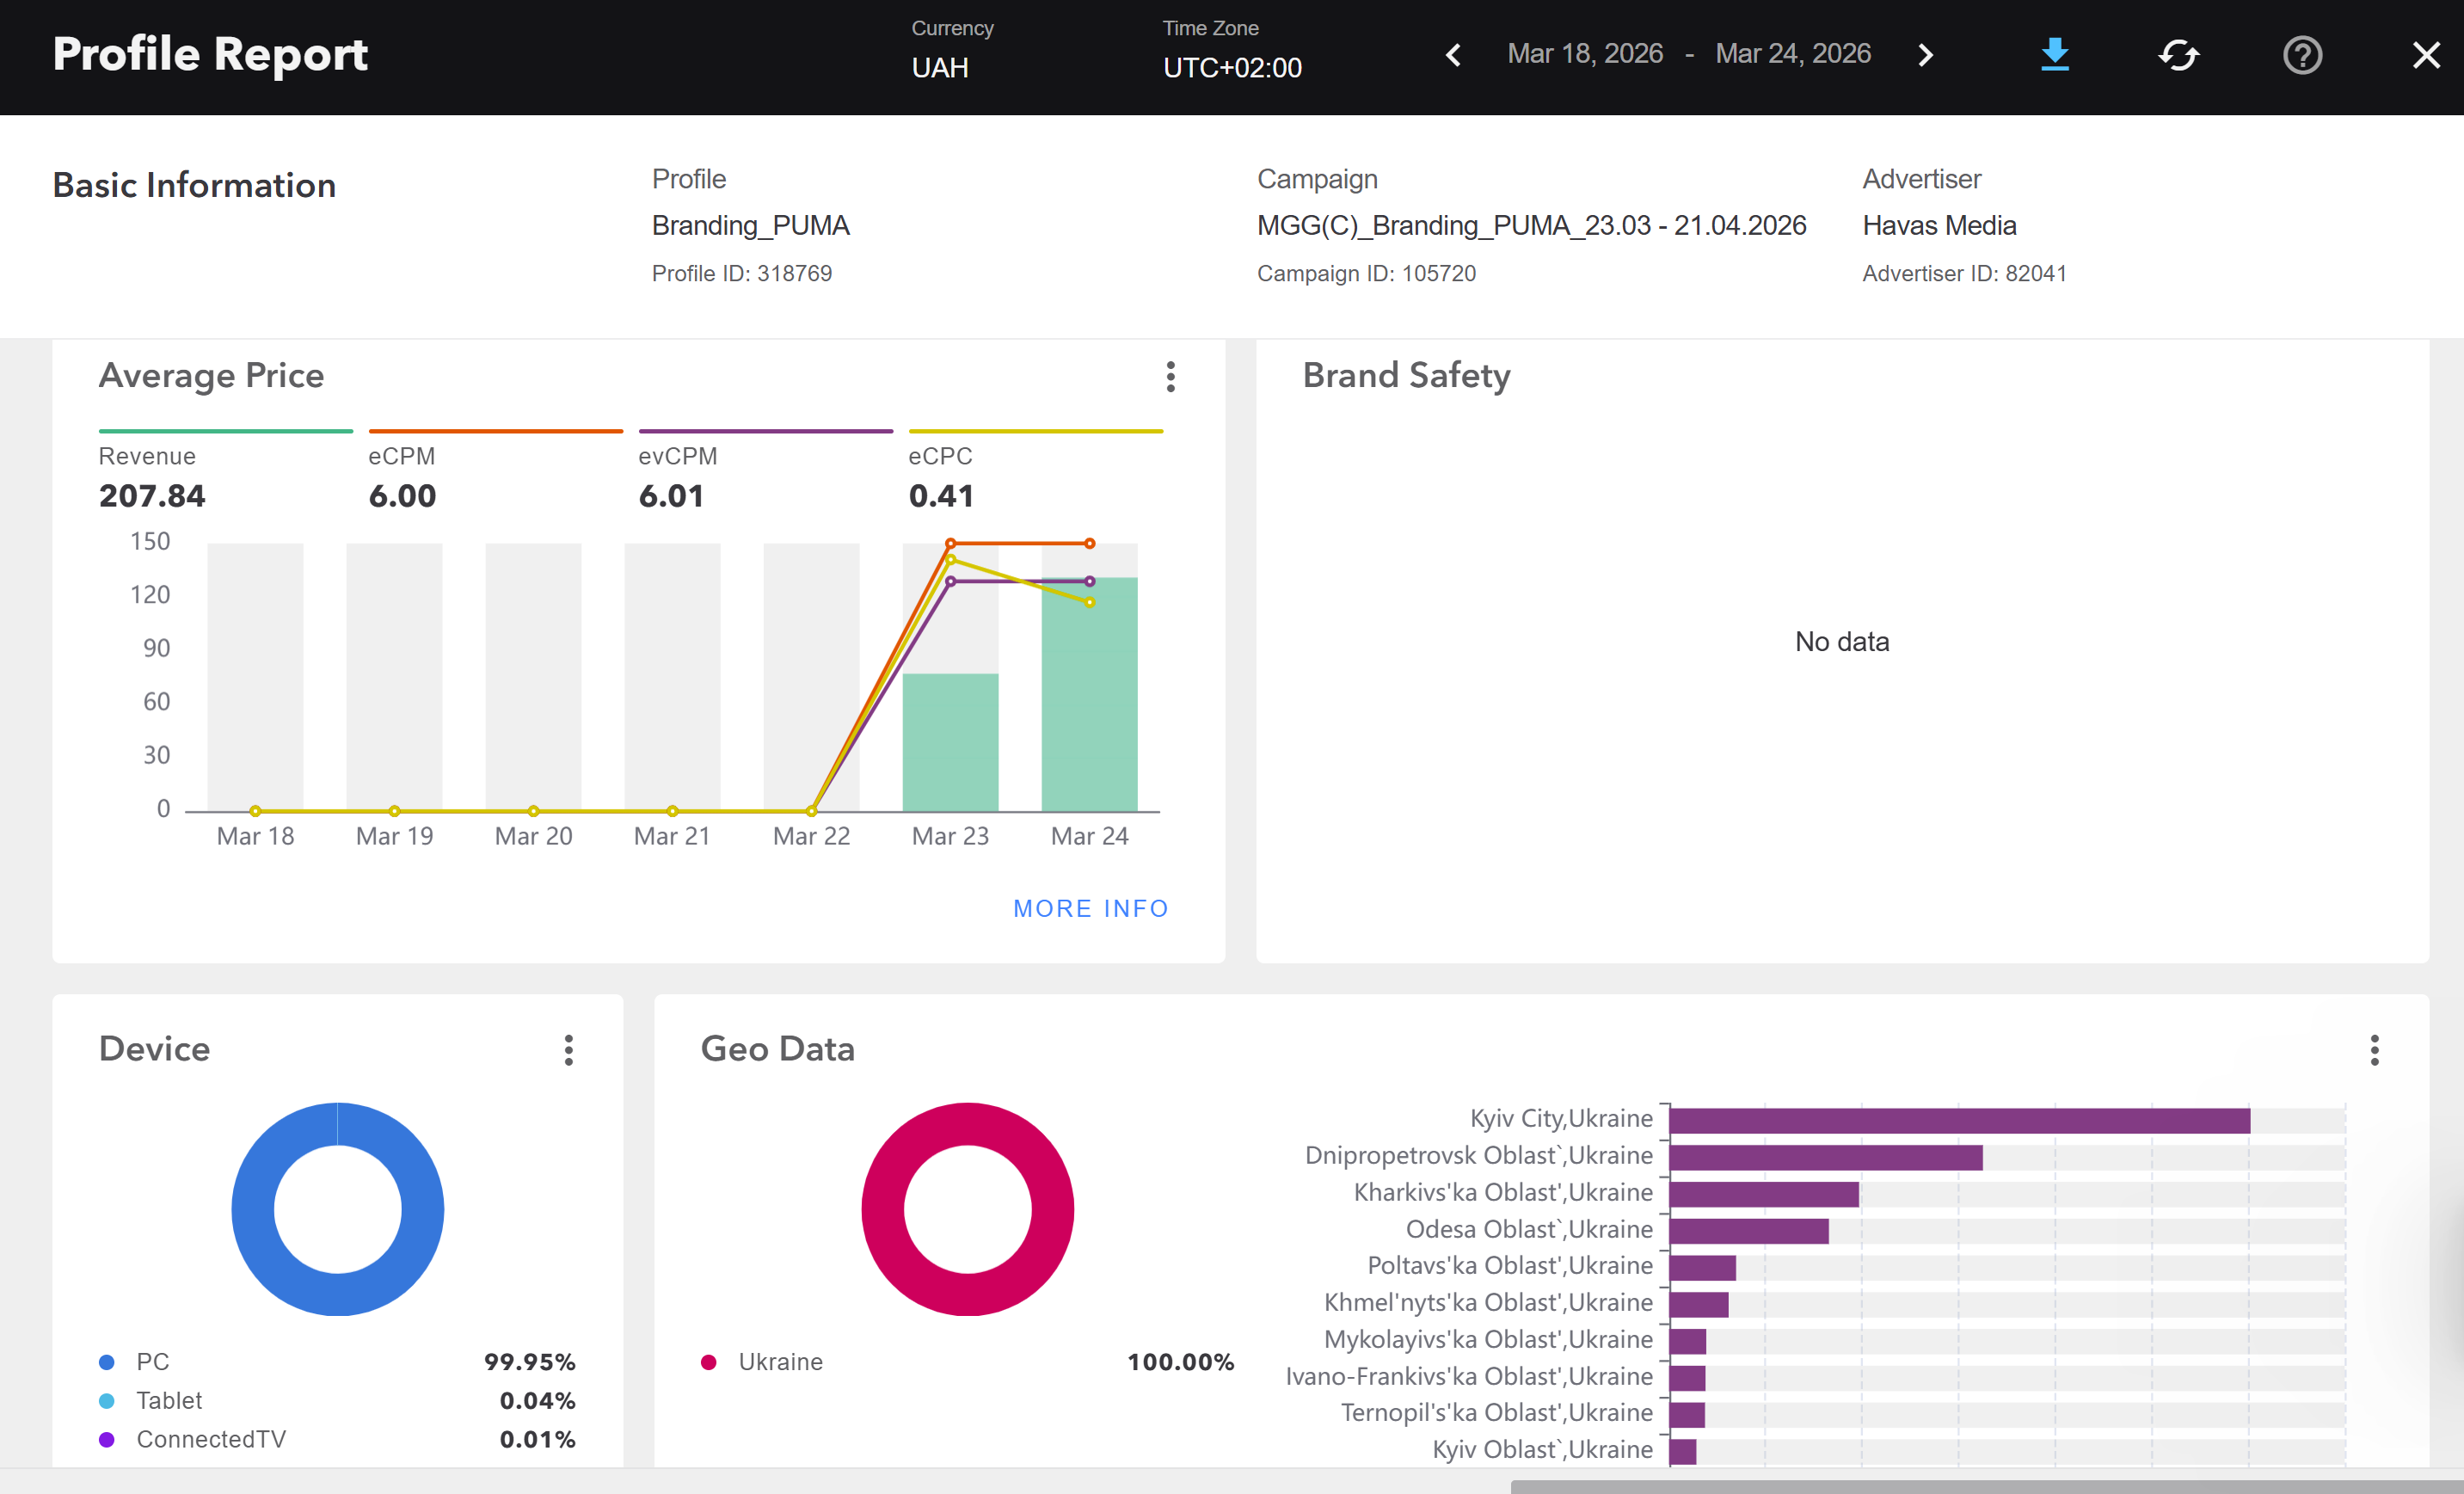This screenshot has height=1494, width=2464.
Task: Open the help question mark icon
Action: pos(2302,55)
